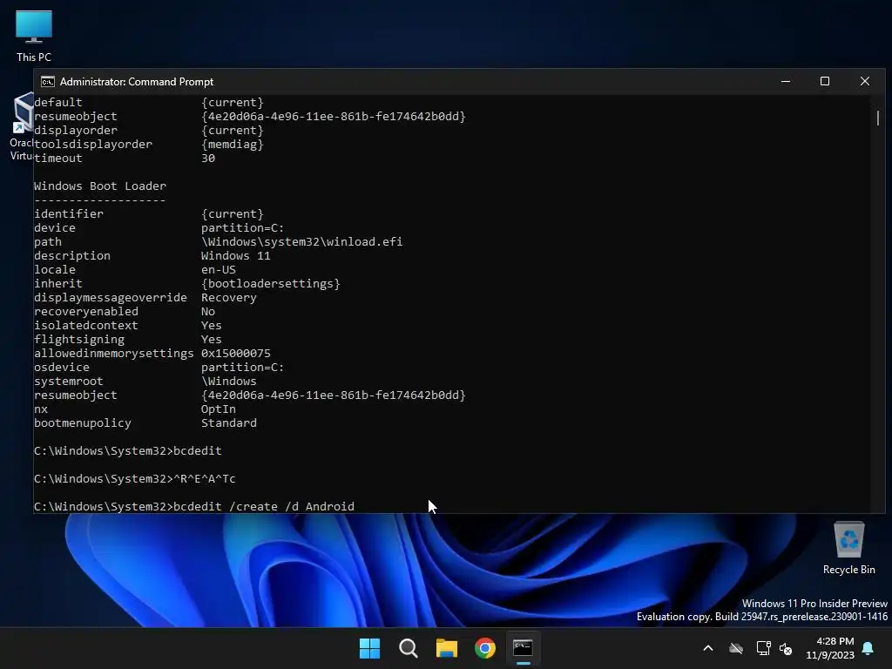Open the notifications bell icon
This screenshot has width=892, height=669.
(x=868, y=648)
